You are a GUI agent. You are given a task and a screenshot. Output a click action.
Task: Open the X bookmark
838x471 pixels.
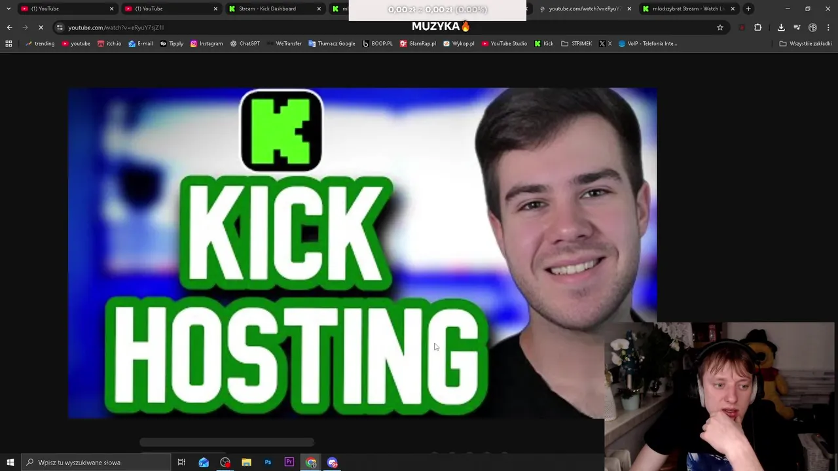pos(605,44)
